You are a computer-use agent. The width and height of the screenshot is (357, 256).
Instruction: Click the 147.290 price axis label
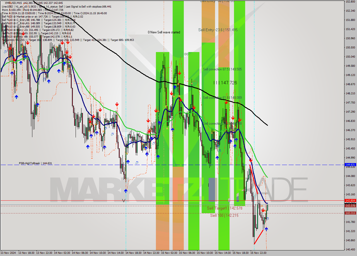click(350, 112)
